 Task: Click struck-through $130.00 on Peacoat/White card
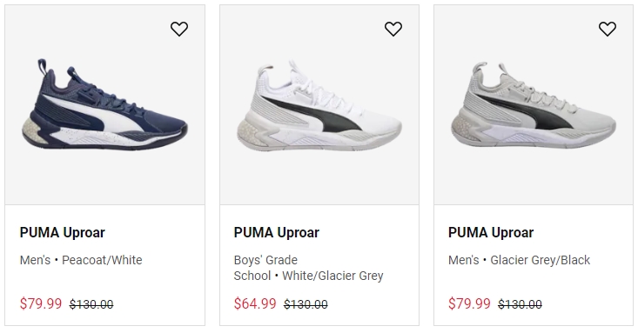91,304
